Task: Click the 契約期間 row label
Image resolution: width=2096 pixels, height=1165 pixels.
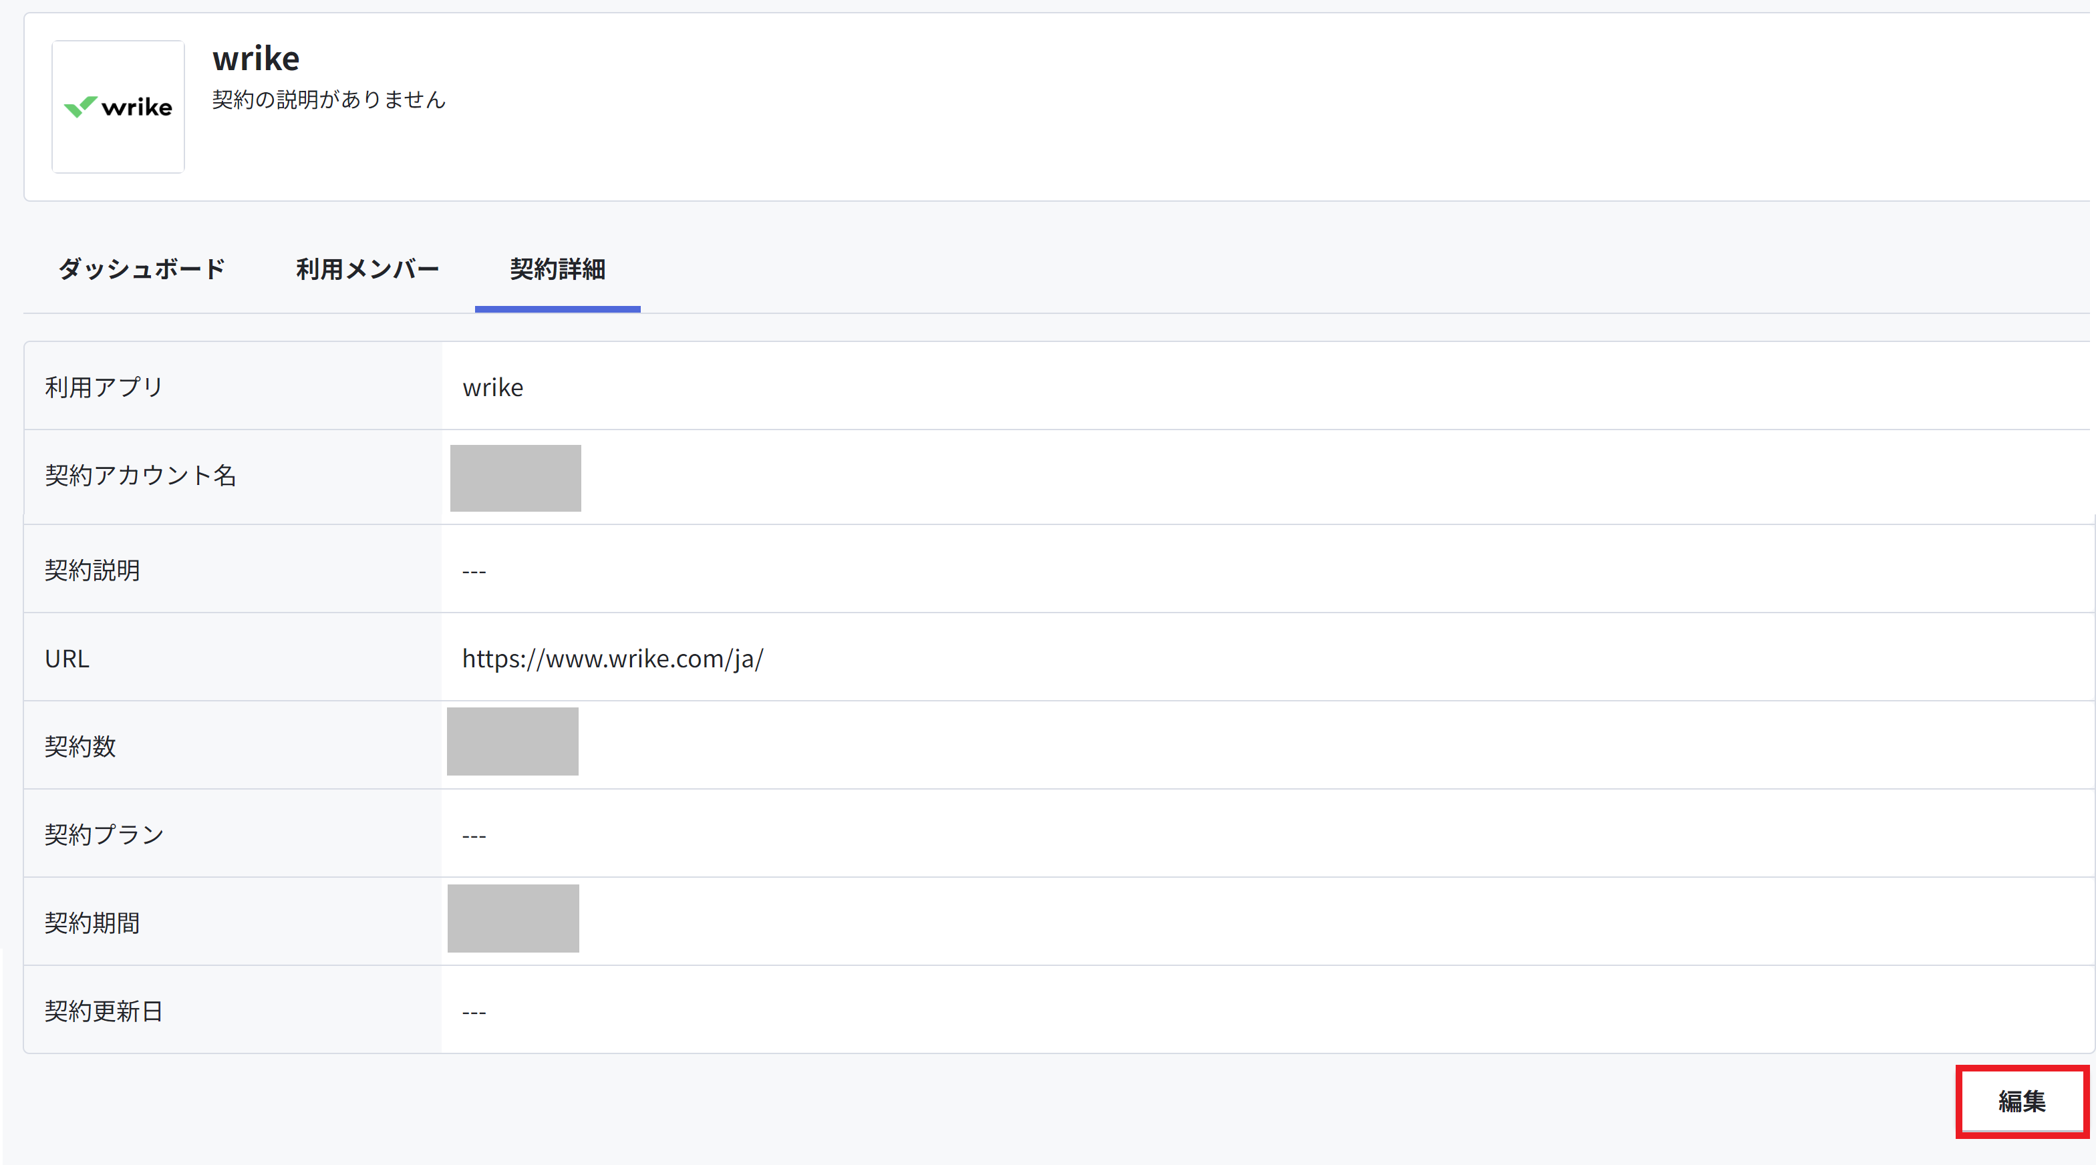Action: coord(92,923)
